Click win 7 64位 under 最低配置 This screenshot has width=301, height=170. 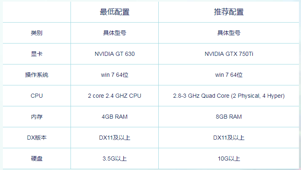click(115, 75)
